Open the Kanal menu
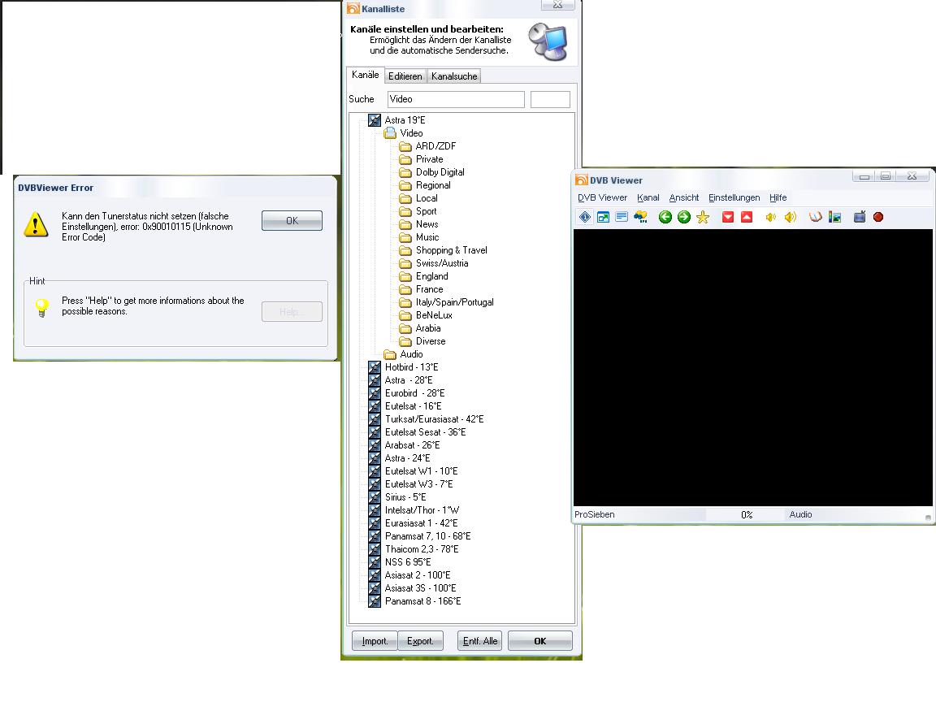This screenshot has width=936, height=702. 648,197
